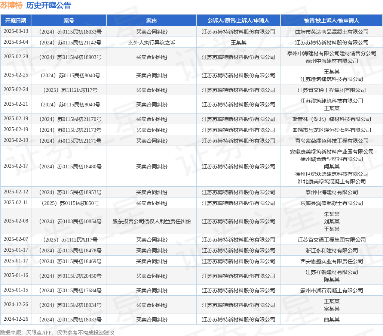The image size is (383, 336).
Task: Click defendant 江苏祥爱建材有限公司
Action: tap(332, 272)
